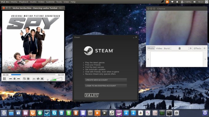Open the Audio menu

(x=33, y=2)
